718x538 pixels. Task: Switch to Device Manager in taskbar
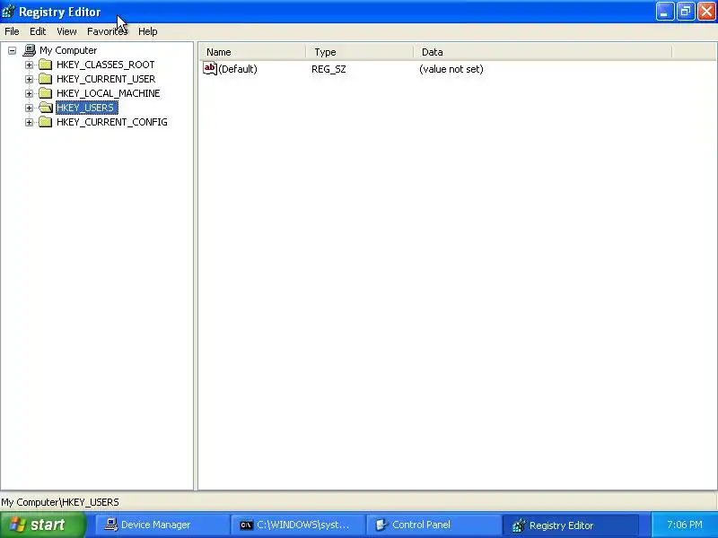pyautogui.click(x=162, y=525)
